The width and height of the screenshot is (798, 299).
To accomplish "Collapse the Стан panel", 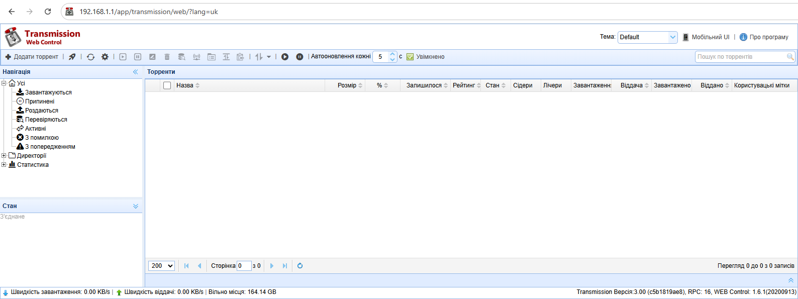I will [135, 206].
